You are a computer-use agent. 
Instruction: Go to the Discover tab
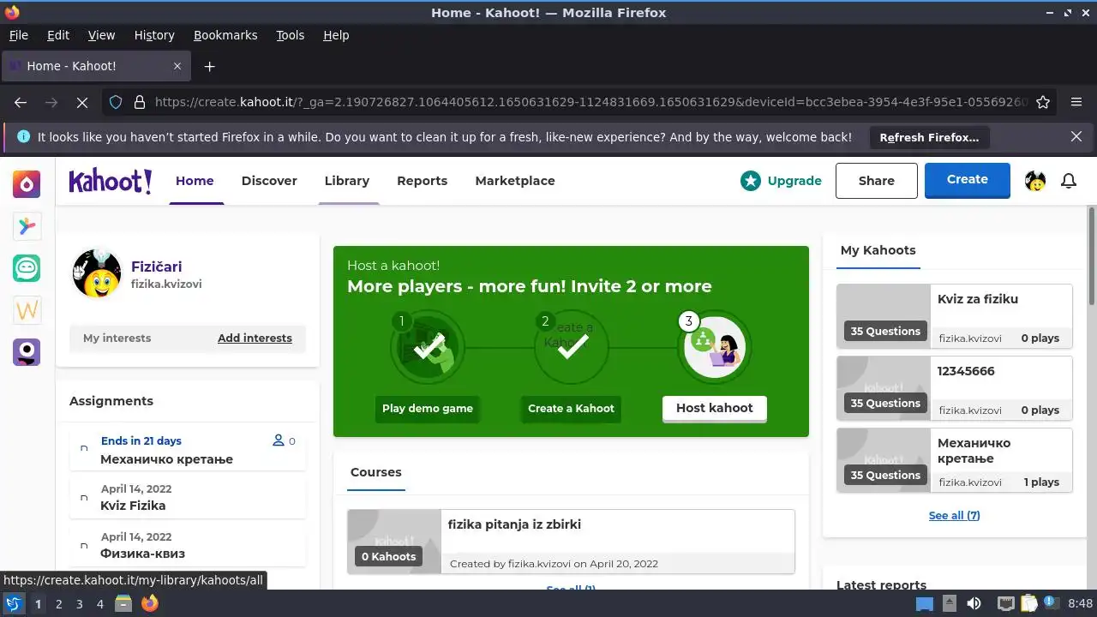click(269, 181)
